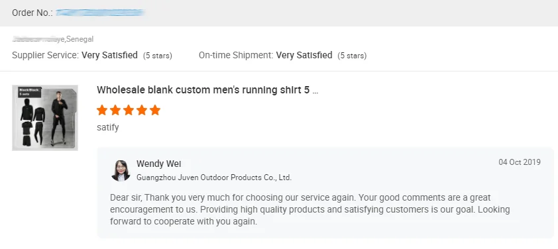The width and height of the screenshot is (558, 249).
Task: Open Wendy Wei's profile avatar
Action: coord(121,170)
